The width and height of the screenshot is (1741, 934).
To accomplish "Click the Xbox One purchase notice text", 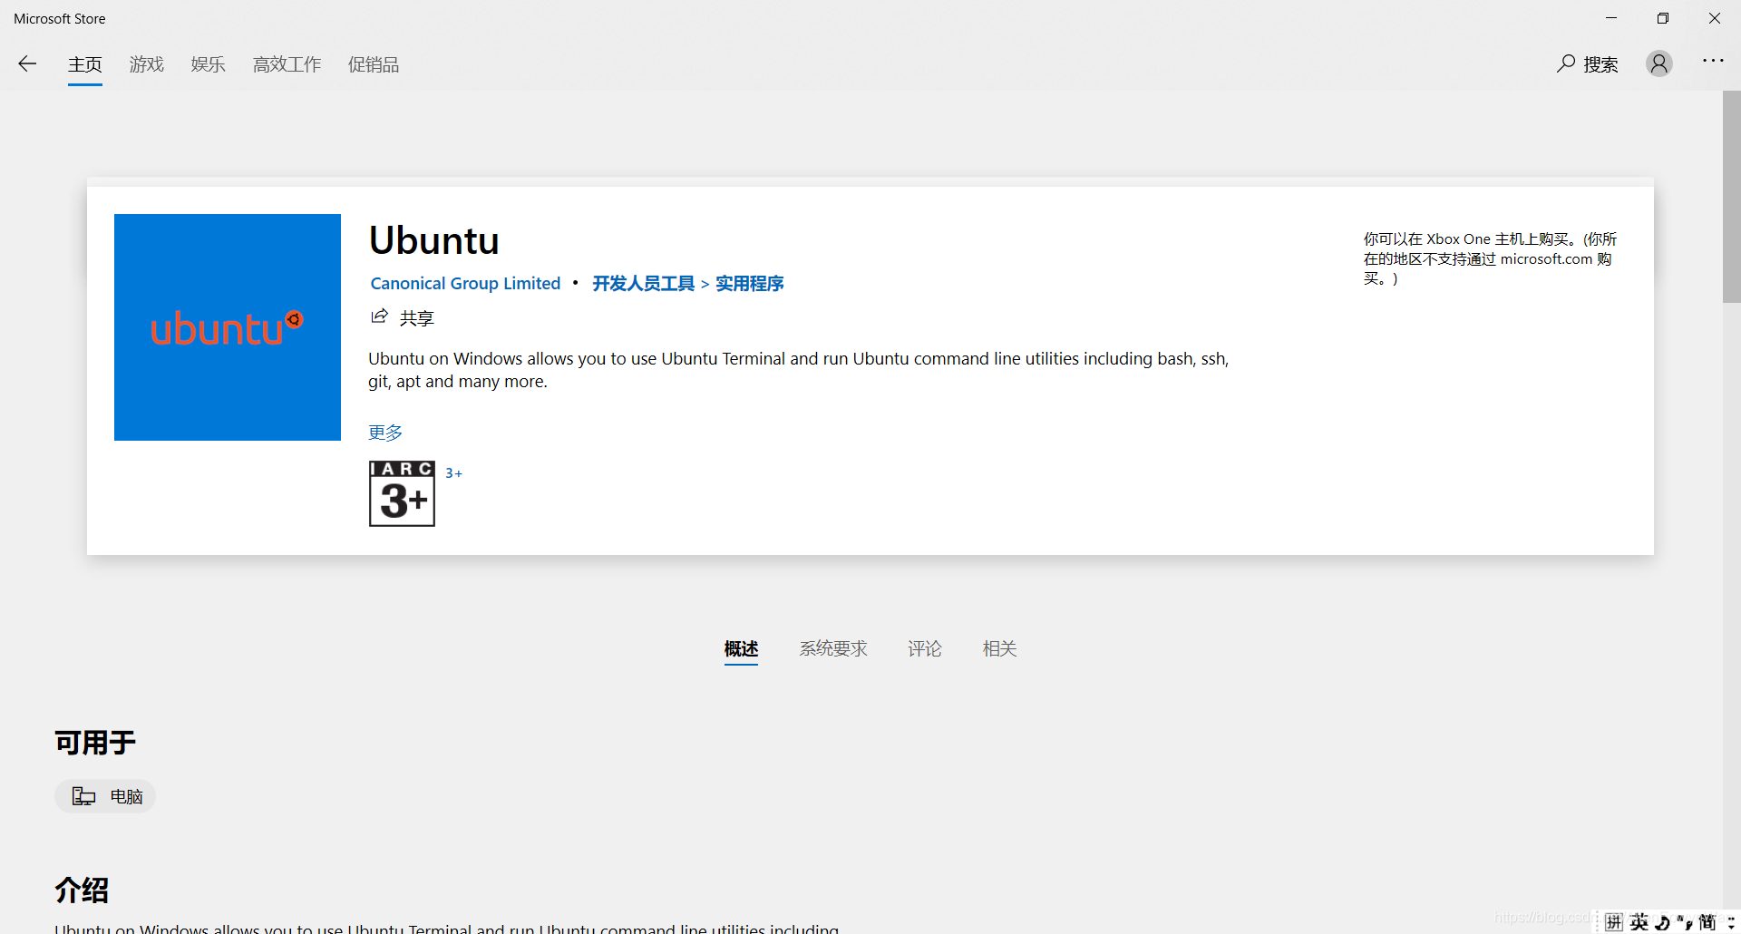I will (x=1490, y=258).
